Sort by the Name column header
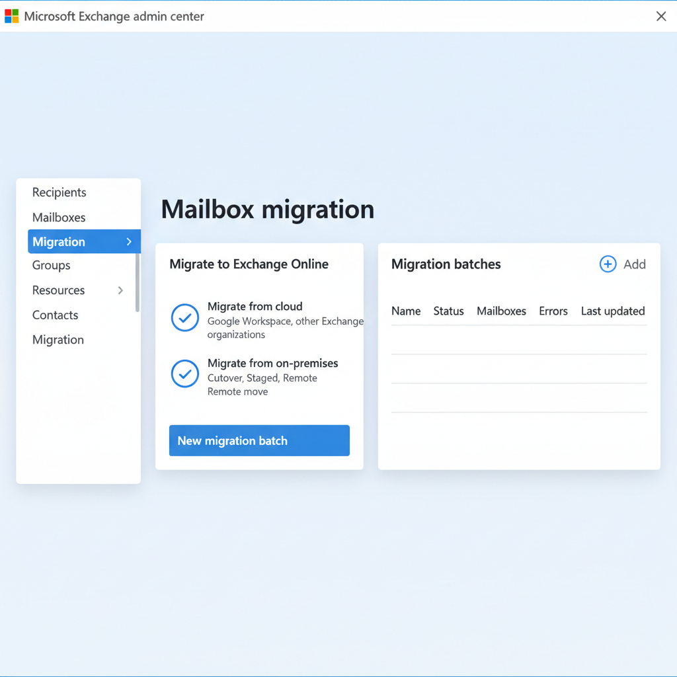 (x=406, y=311)
